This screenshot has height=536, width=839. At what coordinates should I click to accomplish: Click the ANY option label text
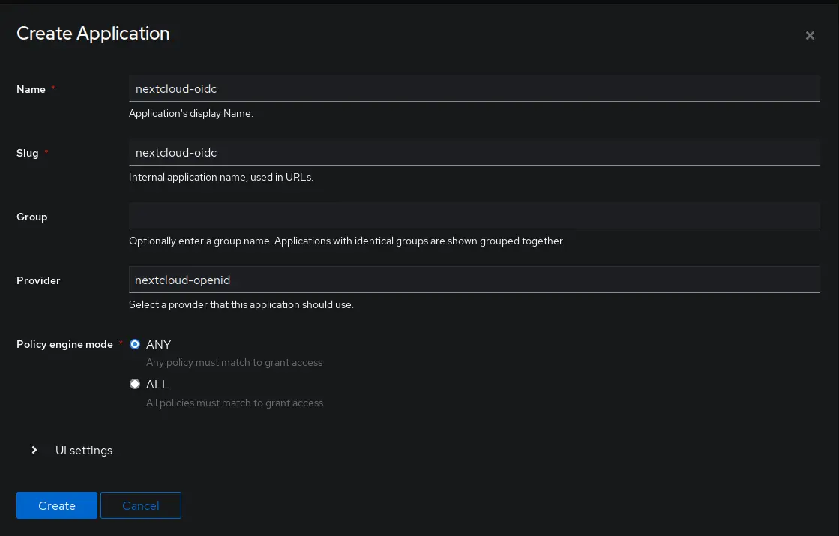pos(159,344)
